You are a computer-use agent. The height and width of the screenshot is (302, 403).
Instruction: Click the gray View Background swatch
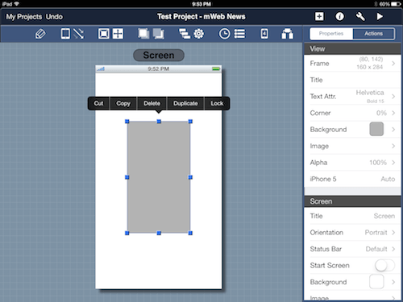click(376, 129)
